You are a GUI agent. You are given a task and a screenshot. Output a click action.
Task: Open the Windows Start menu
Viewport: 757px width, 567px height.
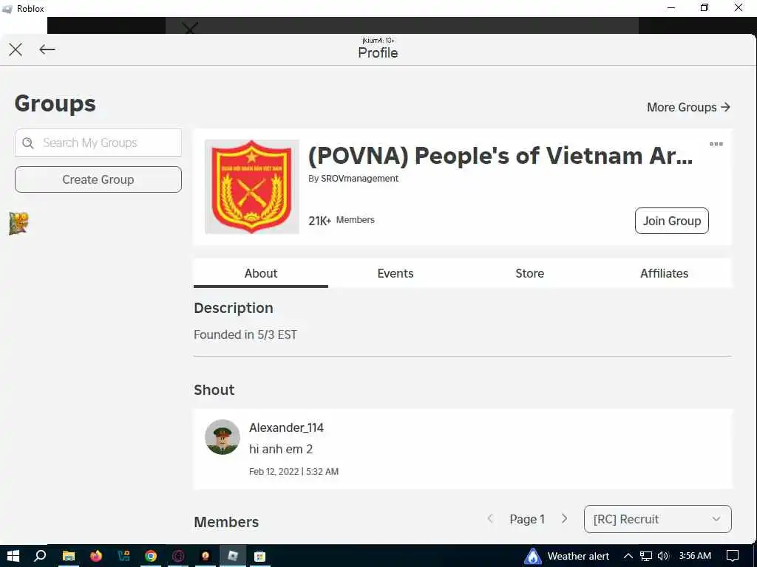(13, 556)
